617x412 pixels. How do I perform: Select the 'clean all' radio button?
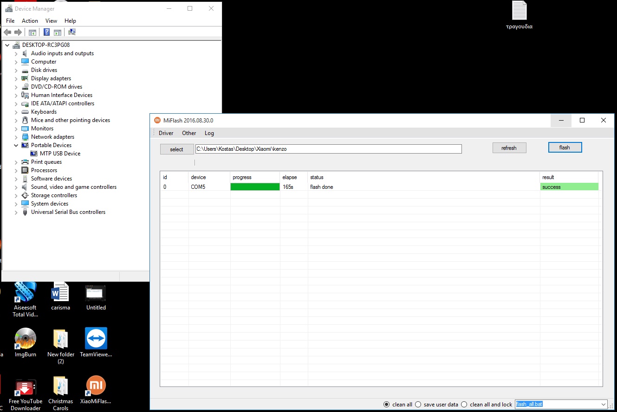(386, 405)
